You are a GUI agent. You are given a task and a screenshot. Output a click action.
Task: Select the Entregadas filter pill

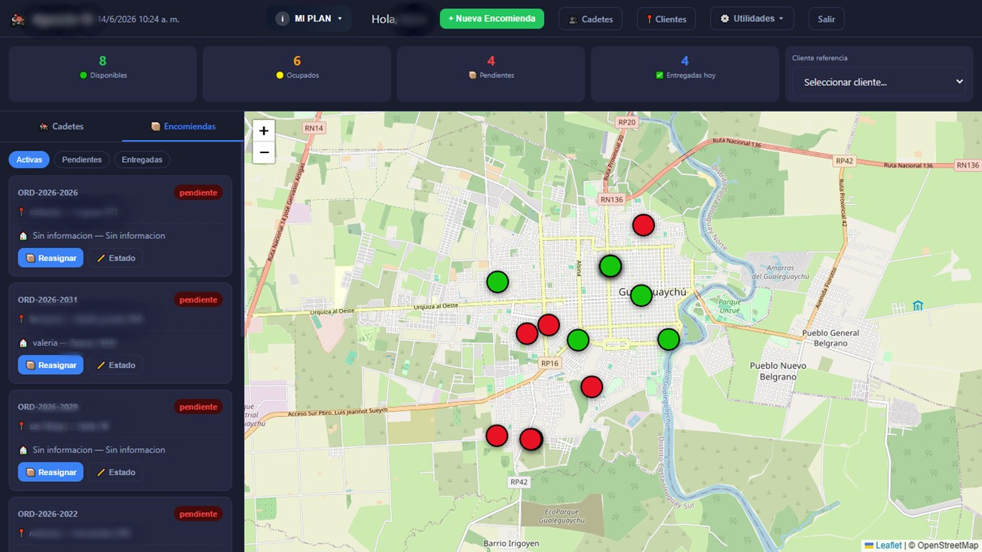tap(142, 160)
